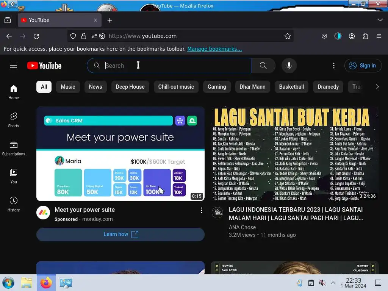Viewport: 388px width, 291px height.
Task: Open LAGU INDONESIA TERBARU 2023 video title
Action: pos(296,214)
